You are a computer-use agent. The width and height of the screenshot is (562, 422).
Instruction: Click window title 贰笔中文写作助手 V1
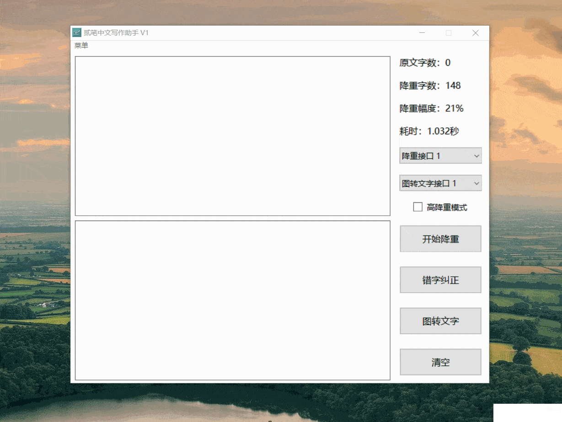(x=116, y=33)
